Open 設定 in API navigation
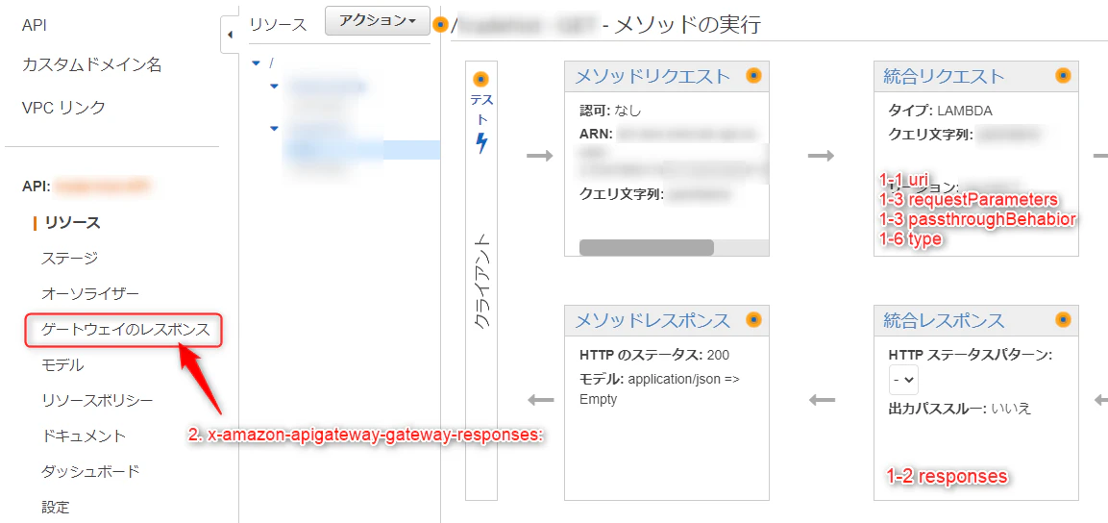The height and width of the screenshot is (523, 1108). pyautogui.click(x=55, y=507)
